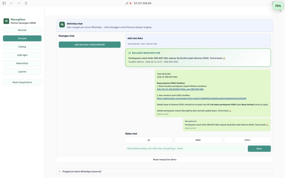Send the reply with Kirim

point(259,149)
